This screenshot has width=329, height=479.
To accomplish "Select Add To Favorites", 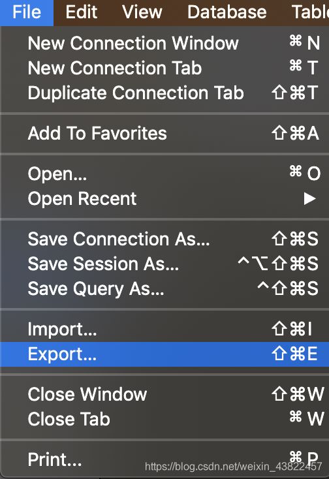I will 164,133.
